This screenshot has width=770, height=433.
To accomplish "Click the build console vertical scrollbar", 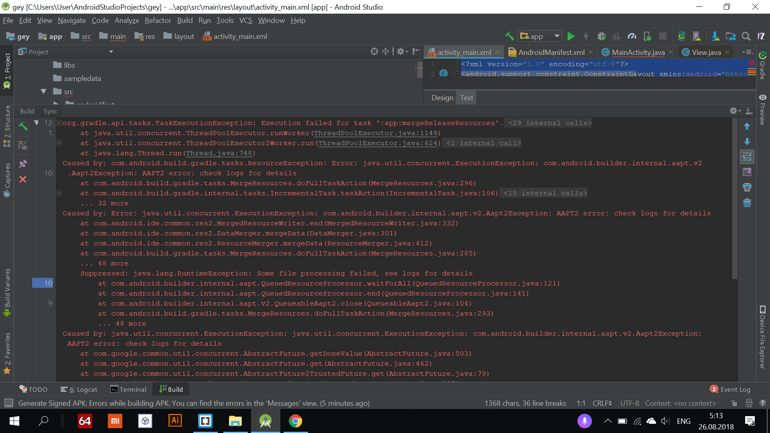I will [x=735, y=198].
